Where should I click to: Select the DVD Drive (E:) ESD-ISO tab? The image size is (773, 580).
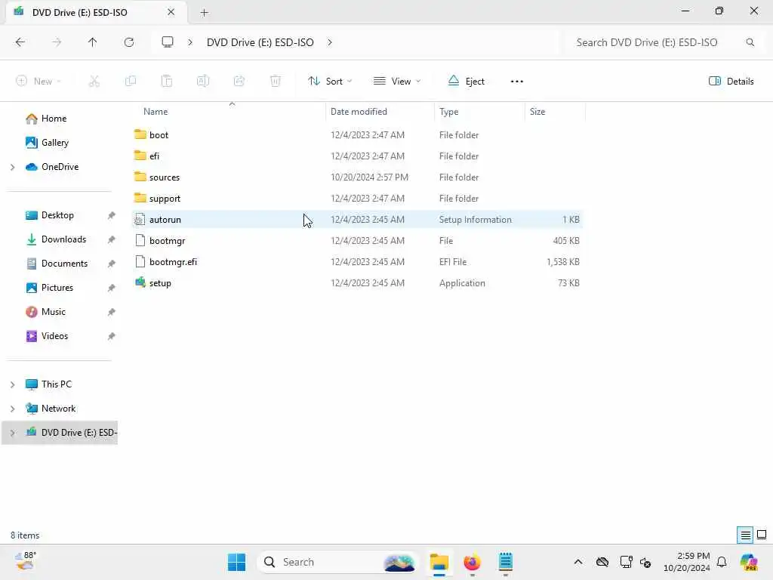pyautogui.click(x=96, y=12)
